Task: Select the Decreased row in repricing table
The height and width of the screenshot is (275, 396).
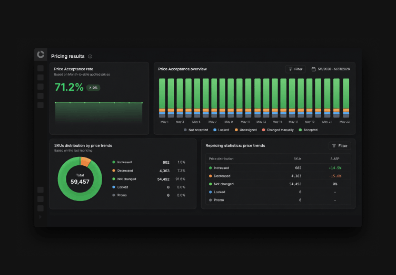Action: click(278, 176)
